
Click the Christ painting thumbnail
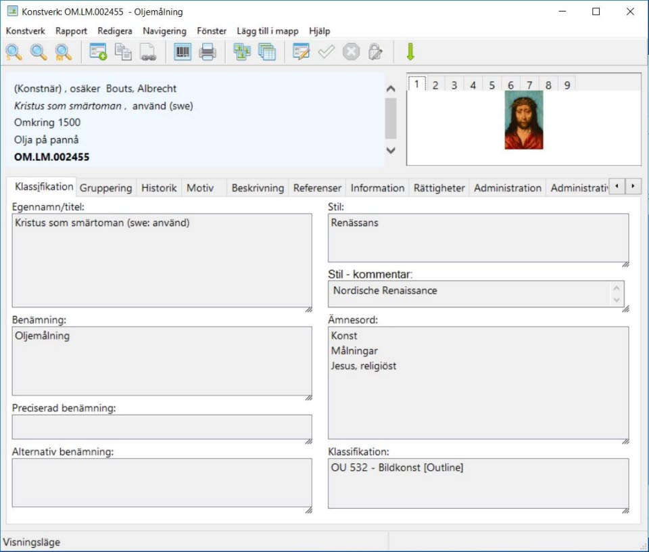523,120
